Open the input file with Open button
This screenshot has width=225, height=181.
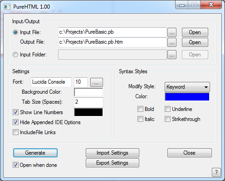point(195,32)
